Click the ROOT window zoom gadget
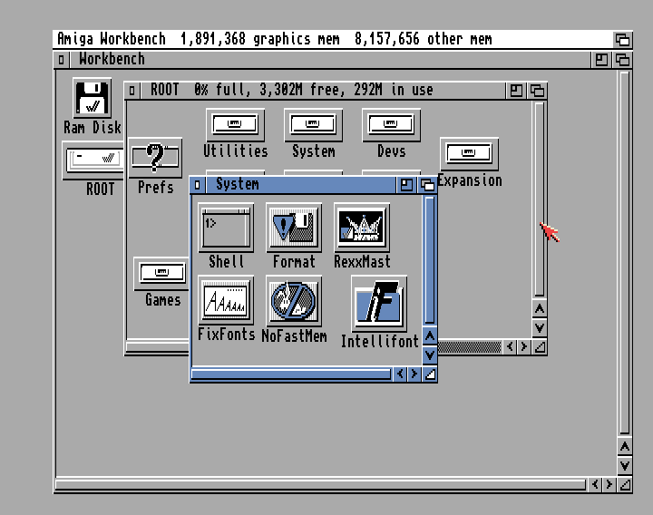The height and width of the screenshot is (515, 653). 516,91
